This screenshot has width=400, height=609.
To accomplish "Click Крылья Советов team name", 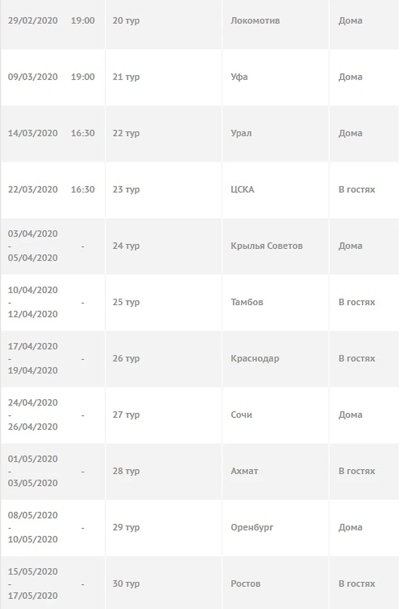I will (267, 246).
